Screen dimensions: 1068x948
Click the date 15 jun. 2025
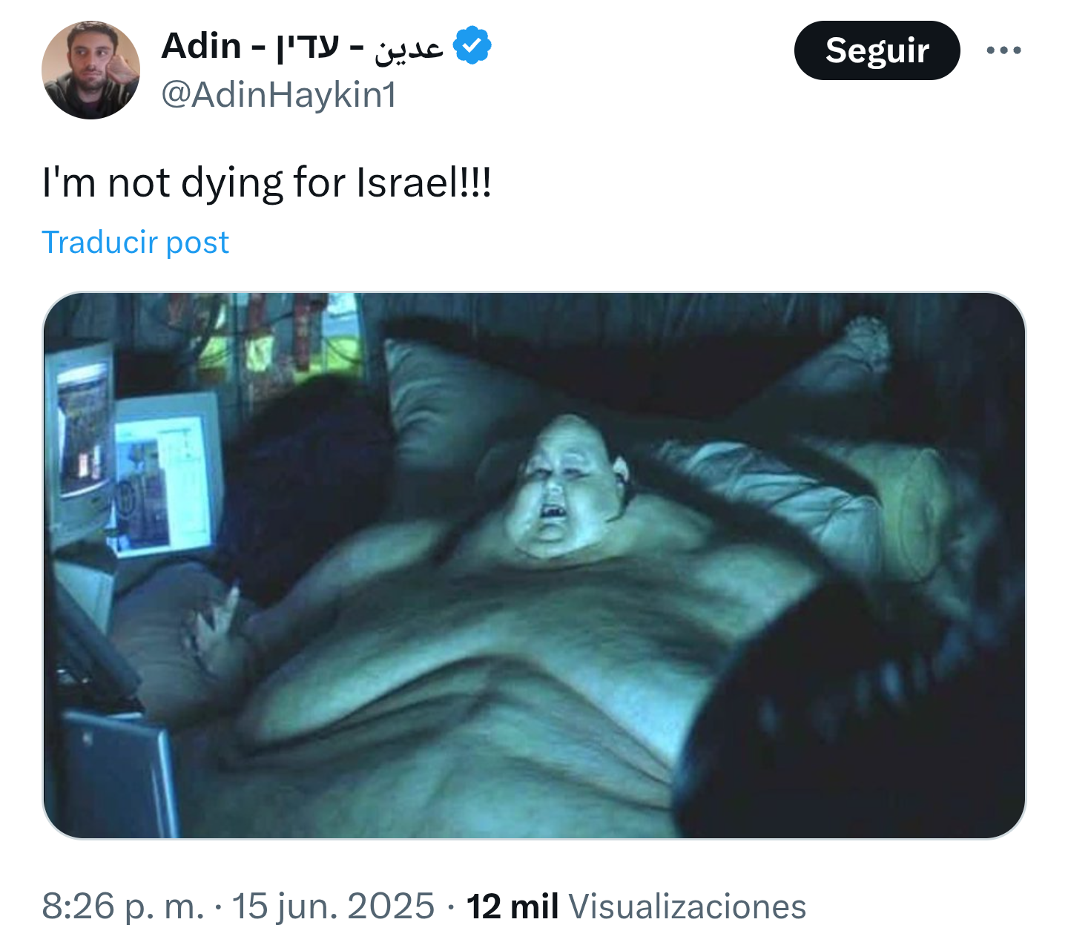click(333, 906)
